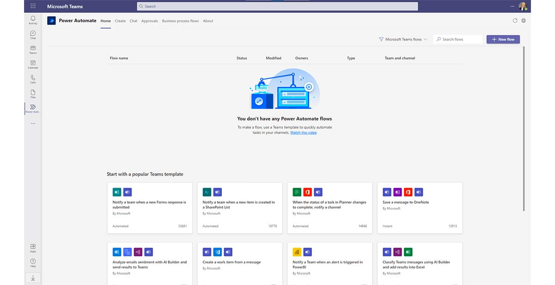Click the Modified column header
Viewport: 555px width, 285px height.
click(x=274, y=58)
